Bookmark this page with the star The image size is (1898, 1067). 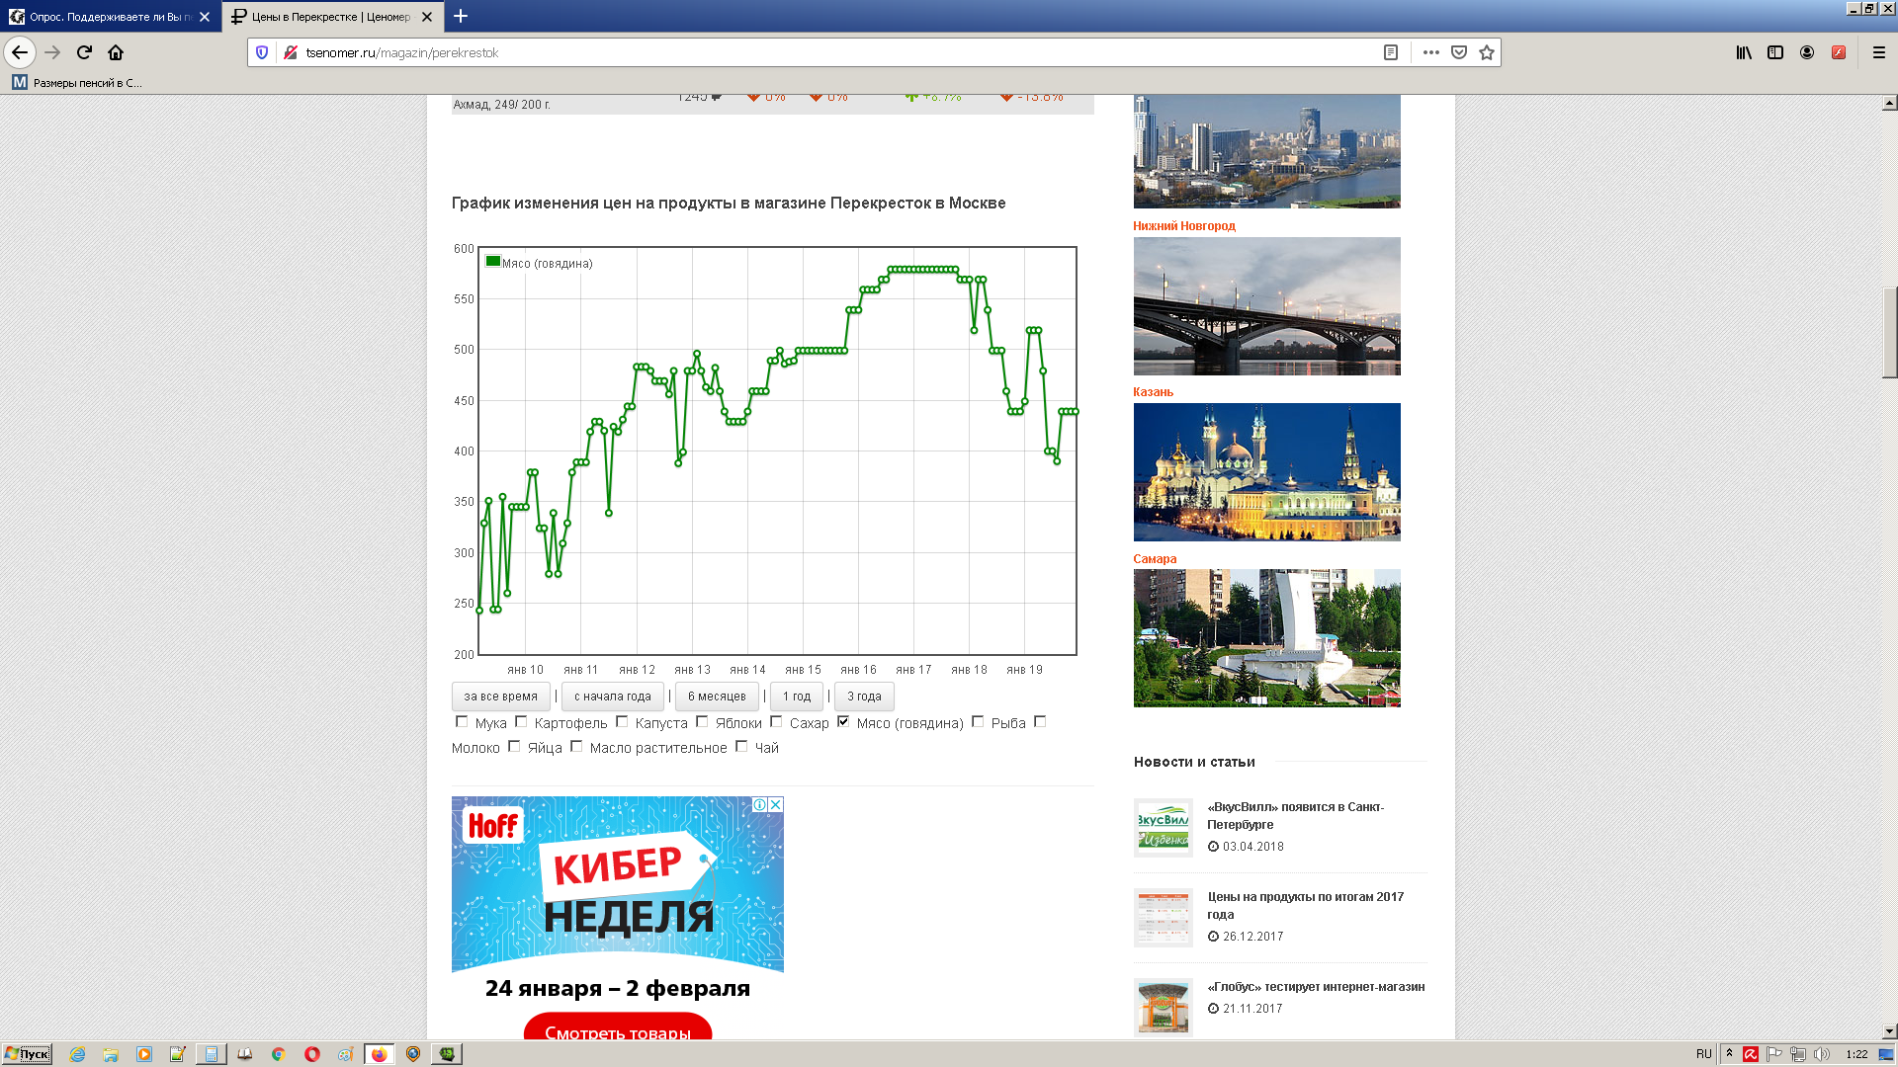[1486, 52]
